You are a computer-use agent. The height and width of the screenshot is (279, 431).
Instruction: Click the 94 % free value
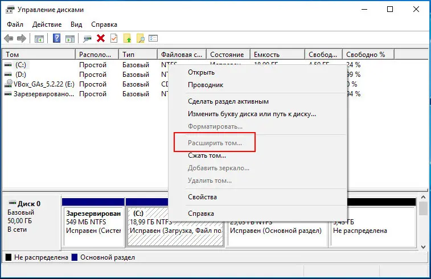[x=354, y=94]
